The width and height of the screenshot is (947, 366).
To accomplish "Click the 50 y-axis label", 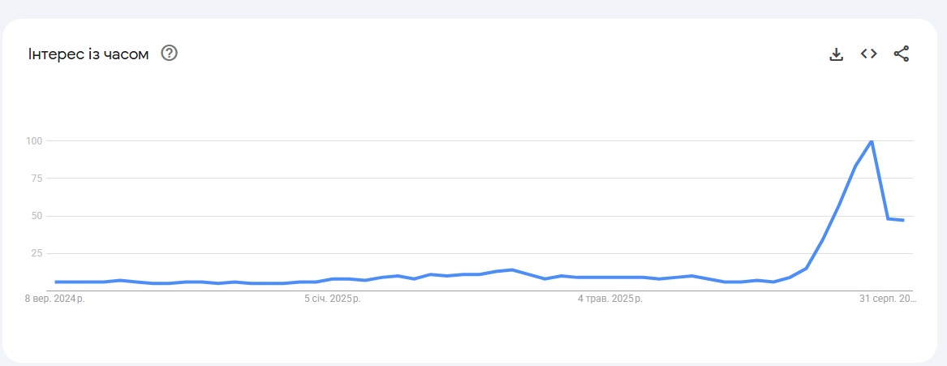I will tap(36, 216).
